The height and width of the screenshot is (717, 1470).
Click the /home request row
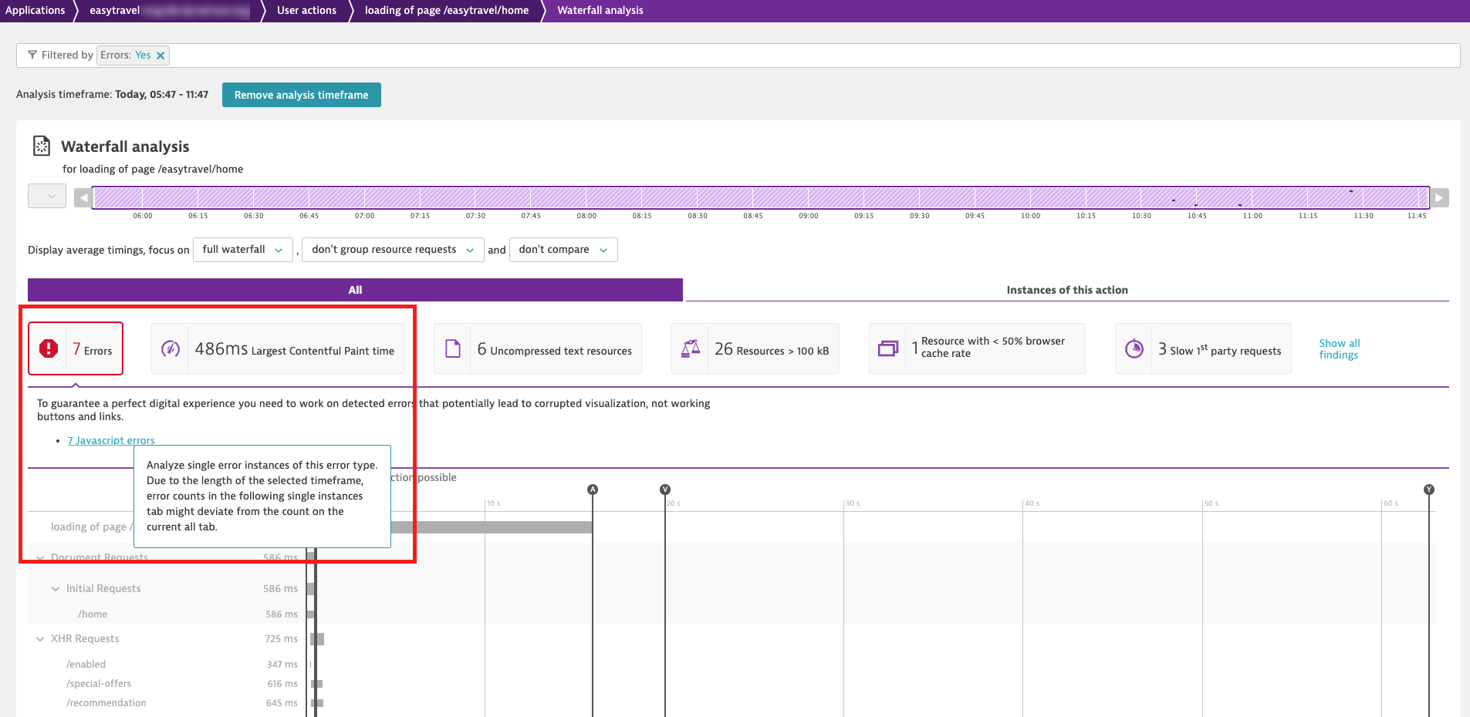pyautogui.click(x=93, y=614)
